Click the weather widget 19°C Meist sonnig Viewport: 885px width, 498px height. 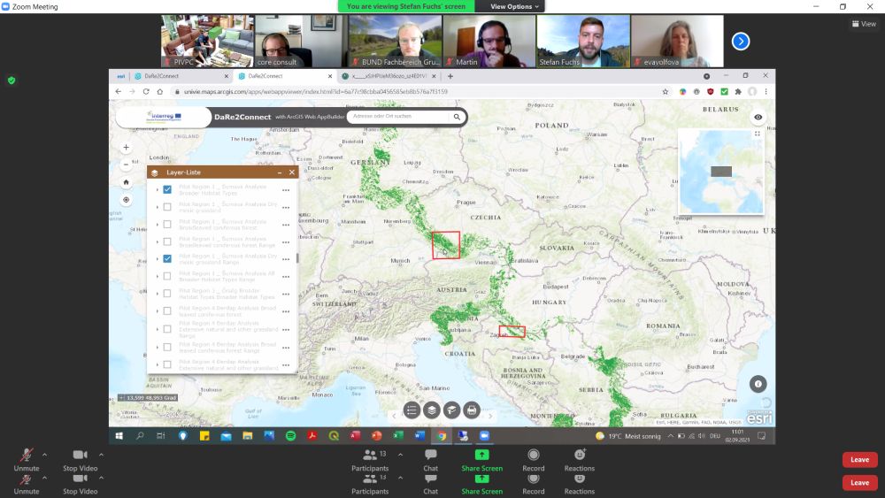627,436
